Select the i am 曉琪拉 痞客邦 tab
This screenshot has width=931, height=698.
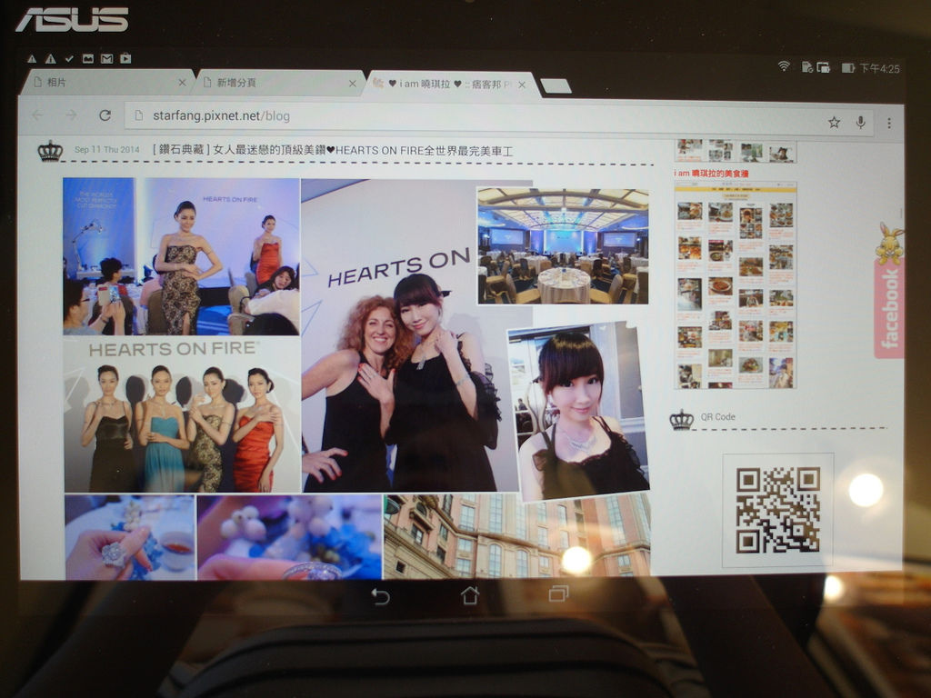[x=453, y=85]
